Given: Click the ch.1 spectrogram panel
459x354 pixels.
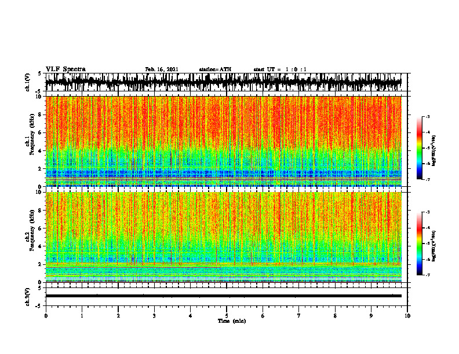Looking at the screenshot, I should [223, 141].
